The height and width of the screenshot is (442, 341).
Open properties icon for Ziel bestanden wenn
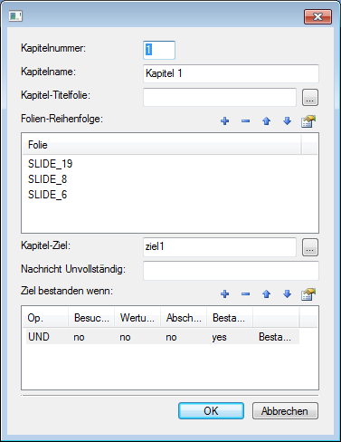tap(308, 294)
